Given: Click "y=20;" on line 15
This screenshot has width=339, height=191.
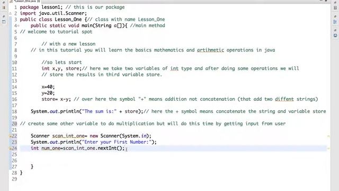Looking at the screenshot, I should [48, 93].
